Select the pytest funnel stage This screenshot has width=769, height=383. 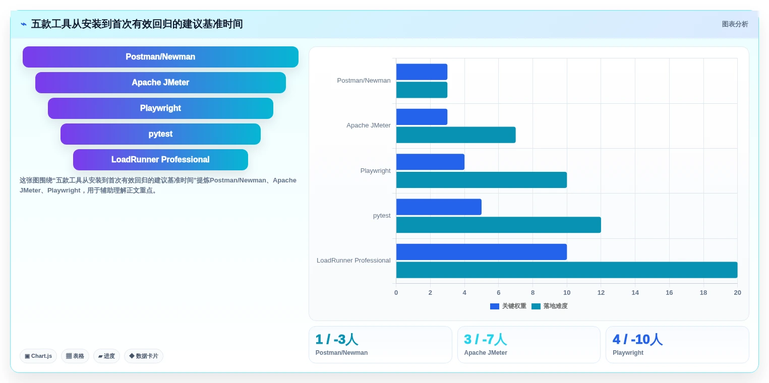click(x=160, y=134)
